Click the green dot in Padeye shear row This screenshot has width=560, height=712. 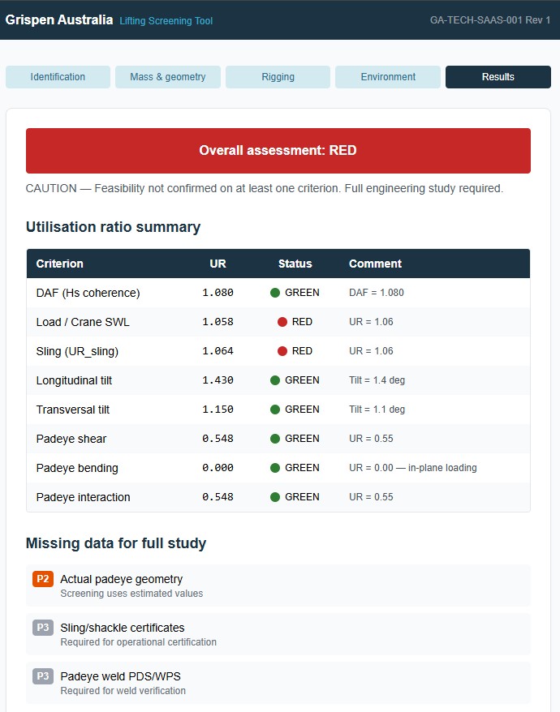click(275, 439)
